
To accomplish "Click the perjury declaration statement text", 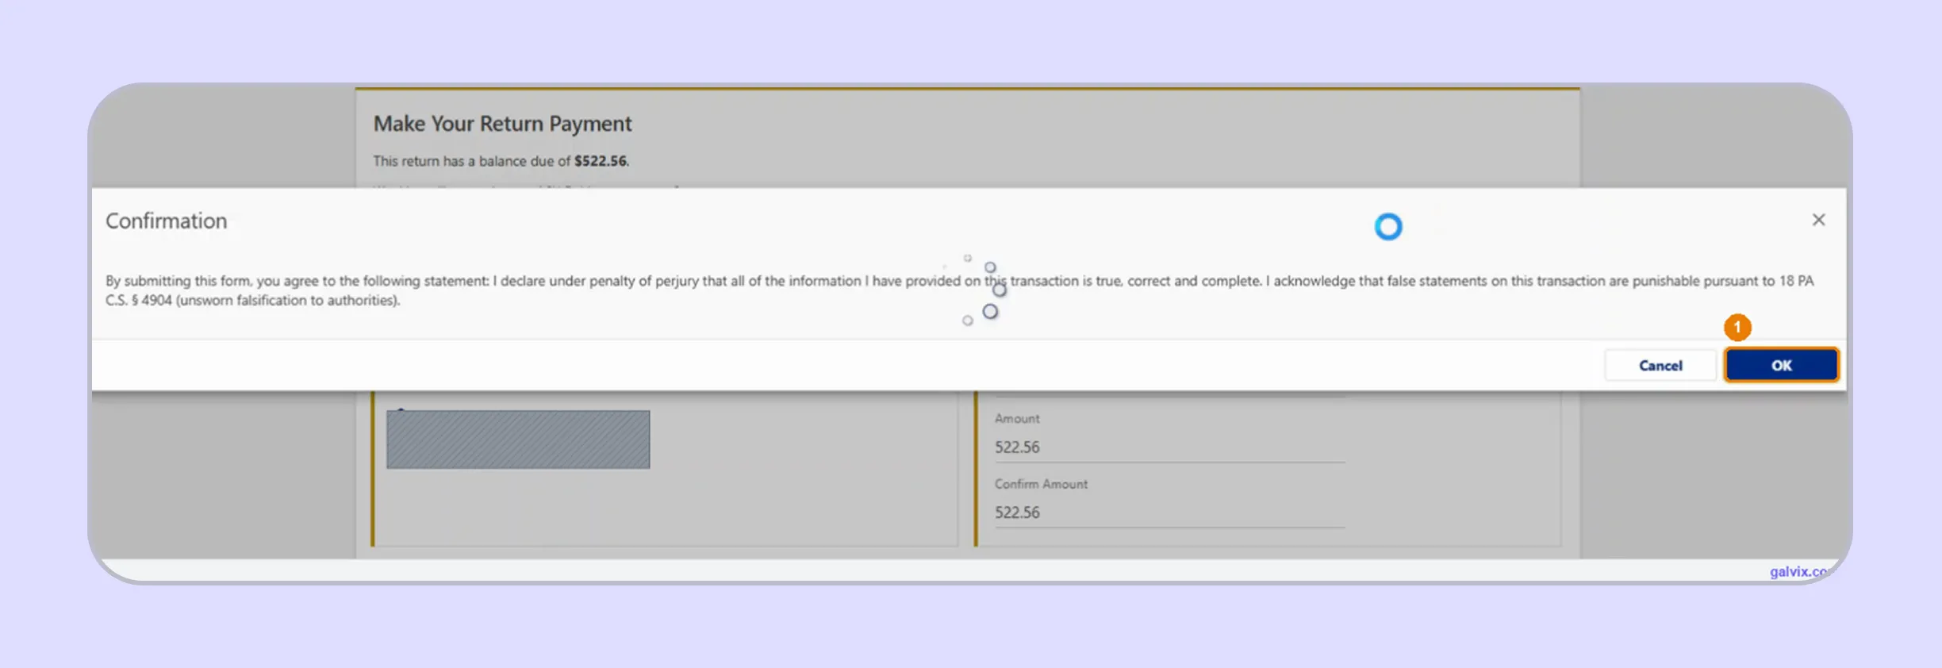I will 959,290.
